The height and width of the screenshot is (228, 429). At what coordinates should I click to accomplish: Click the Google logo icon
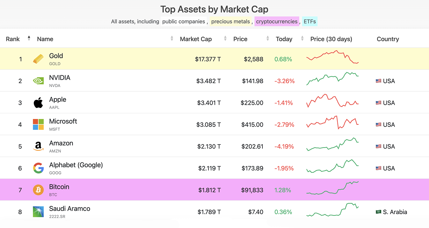(x=38, y=168)
